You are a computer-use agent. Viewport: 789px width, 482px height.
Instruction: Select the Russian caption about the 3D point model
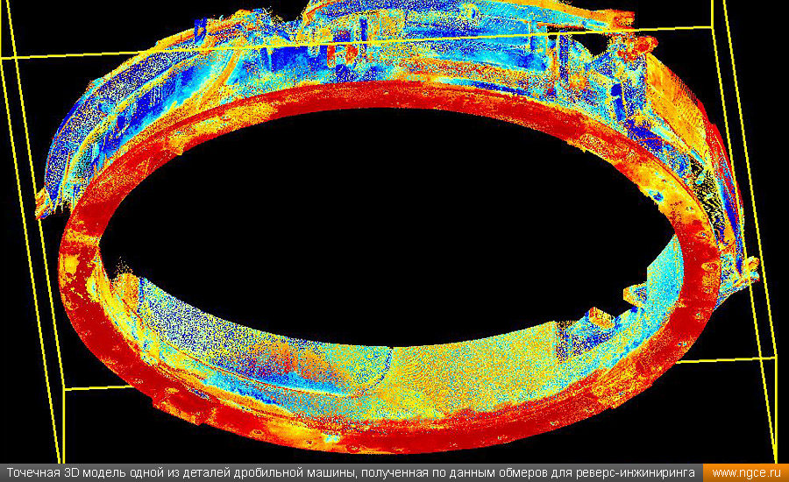(x=351, y=473)
